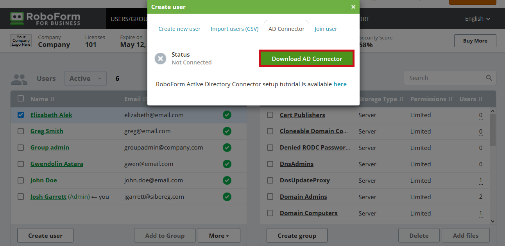Image resolution: width=505 pixels, height=246 pixels.
Task: Click the search magnifier icon
Action: click(x=489, y=78)
